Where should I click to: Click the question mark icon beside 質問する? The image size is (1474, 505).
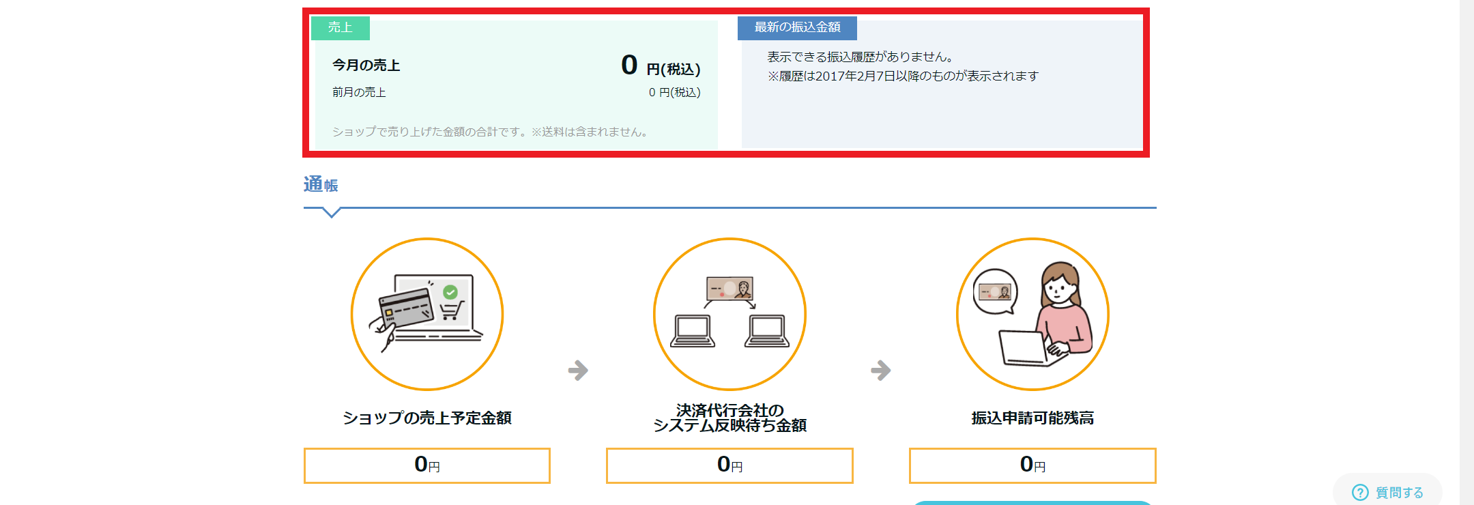[x=1360, y=493]
